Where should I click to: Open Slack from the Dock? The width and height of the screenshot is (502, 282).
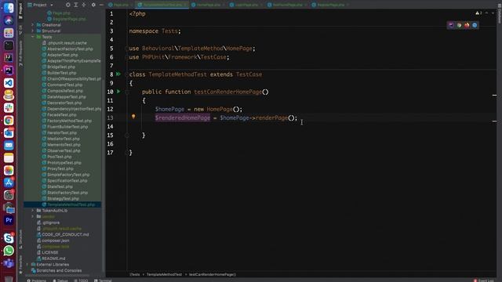9,108
